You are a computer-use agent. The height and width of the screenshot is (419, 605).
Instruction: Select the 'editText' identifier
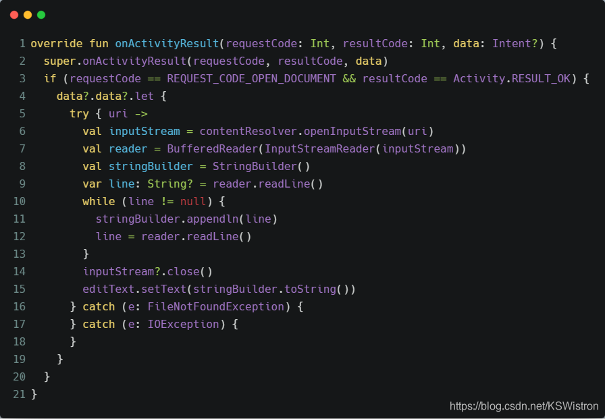point(109,289)
